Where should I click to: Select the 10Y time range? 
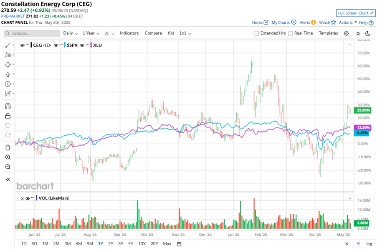click(142, 244)
